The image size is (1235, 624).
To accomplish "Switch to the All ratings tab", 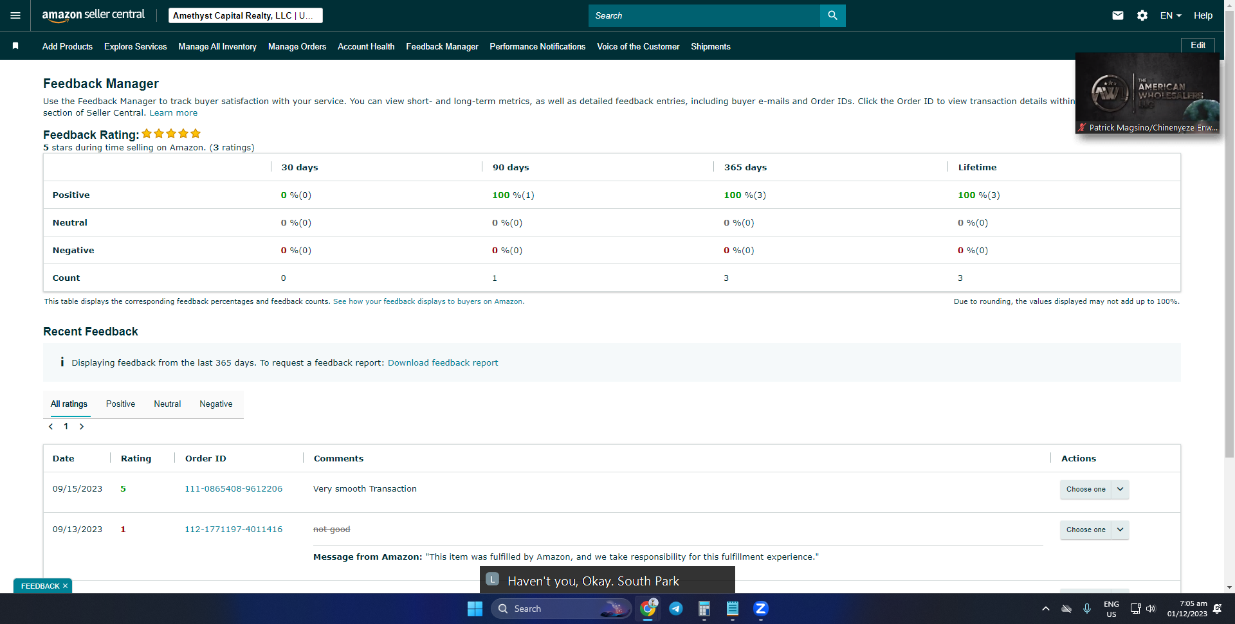I will tap(69, 404).
